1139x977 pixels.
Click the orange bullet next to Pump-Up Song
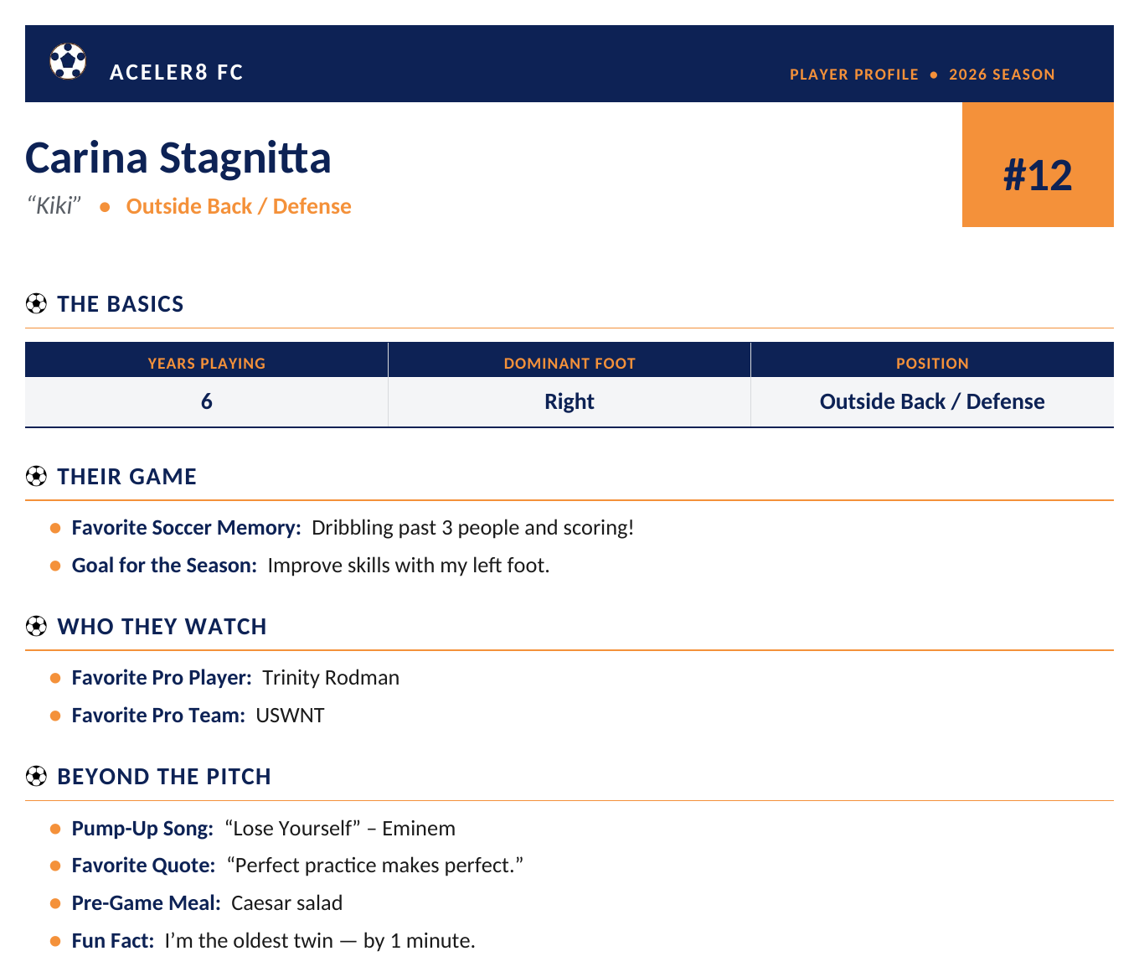tap(55, 829)
